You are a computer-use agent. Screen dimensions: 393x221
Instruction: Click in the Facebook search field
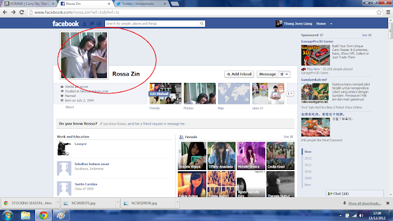152,23
